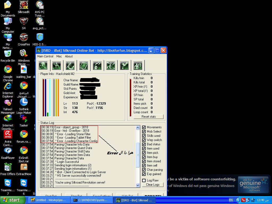This screenshot has height=204, width=272.
Task: Toggle the Item pick checkbox
Action: [144, 153]
